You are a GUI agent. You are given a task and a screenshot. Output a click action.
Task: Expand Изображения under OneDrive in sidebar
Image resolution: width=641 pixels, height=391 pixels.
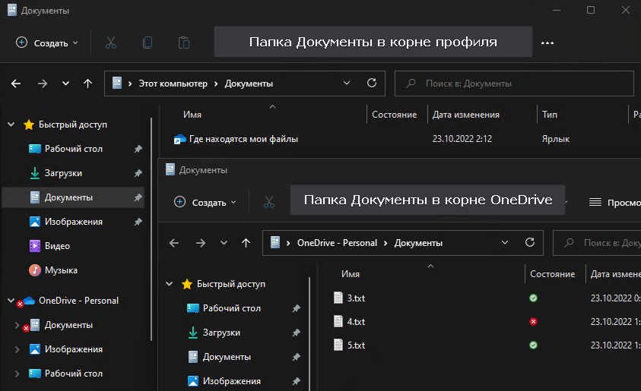coord(17,349)
